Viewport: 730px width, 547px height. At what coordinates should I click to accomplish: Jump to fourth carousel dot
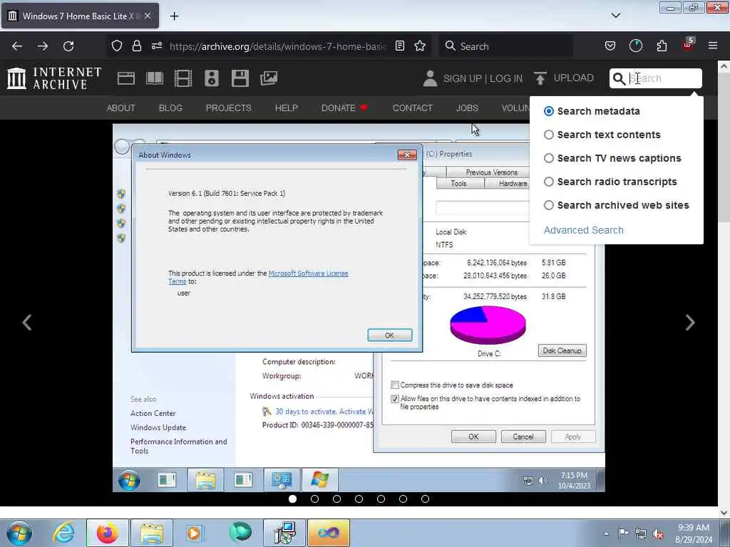359,499
